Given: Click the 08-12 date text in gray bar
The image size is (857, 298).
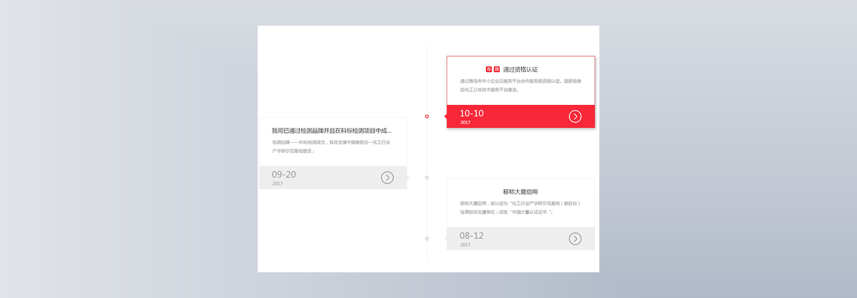Looking at the screenshot, I should pyautogui.click(x=471, y=235).
